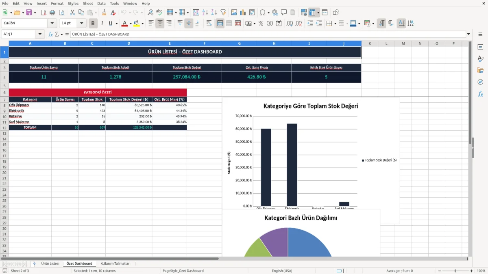The height and width of the screenshot is (274, 488).
Task: Click the Split Window icon
Action: pyautogui.click(x=325, y=13)
